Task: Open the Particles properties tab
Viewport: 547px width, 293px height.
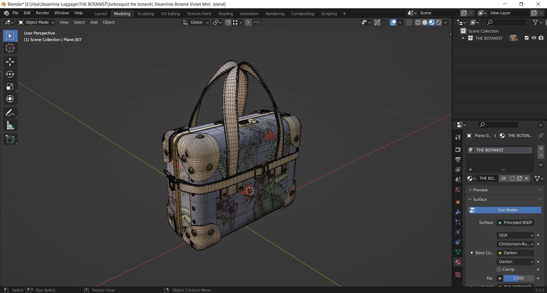Action: (458, 222)
